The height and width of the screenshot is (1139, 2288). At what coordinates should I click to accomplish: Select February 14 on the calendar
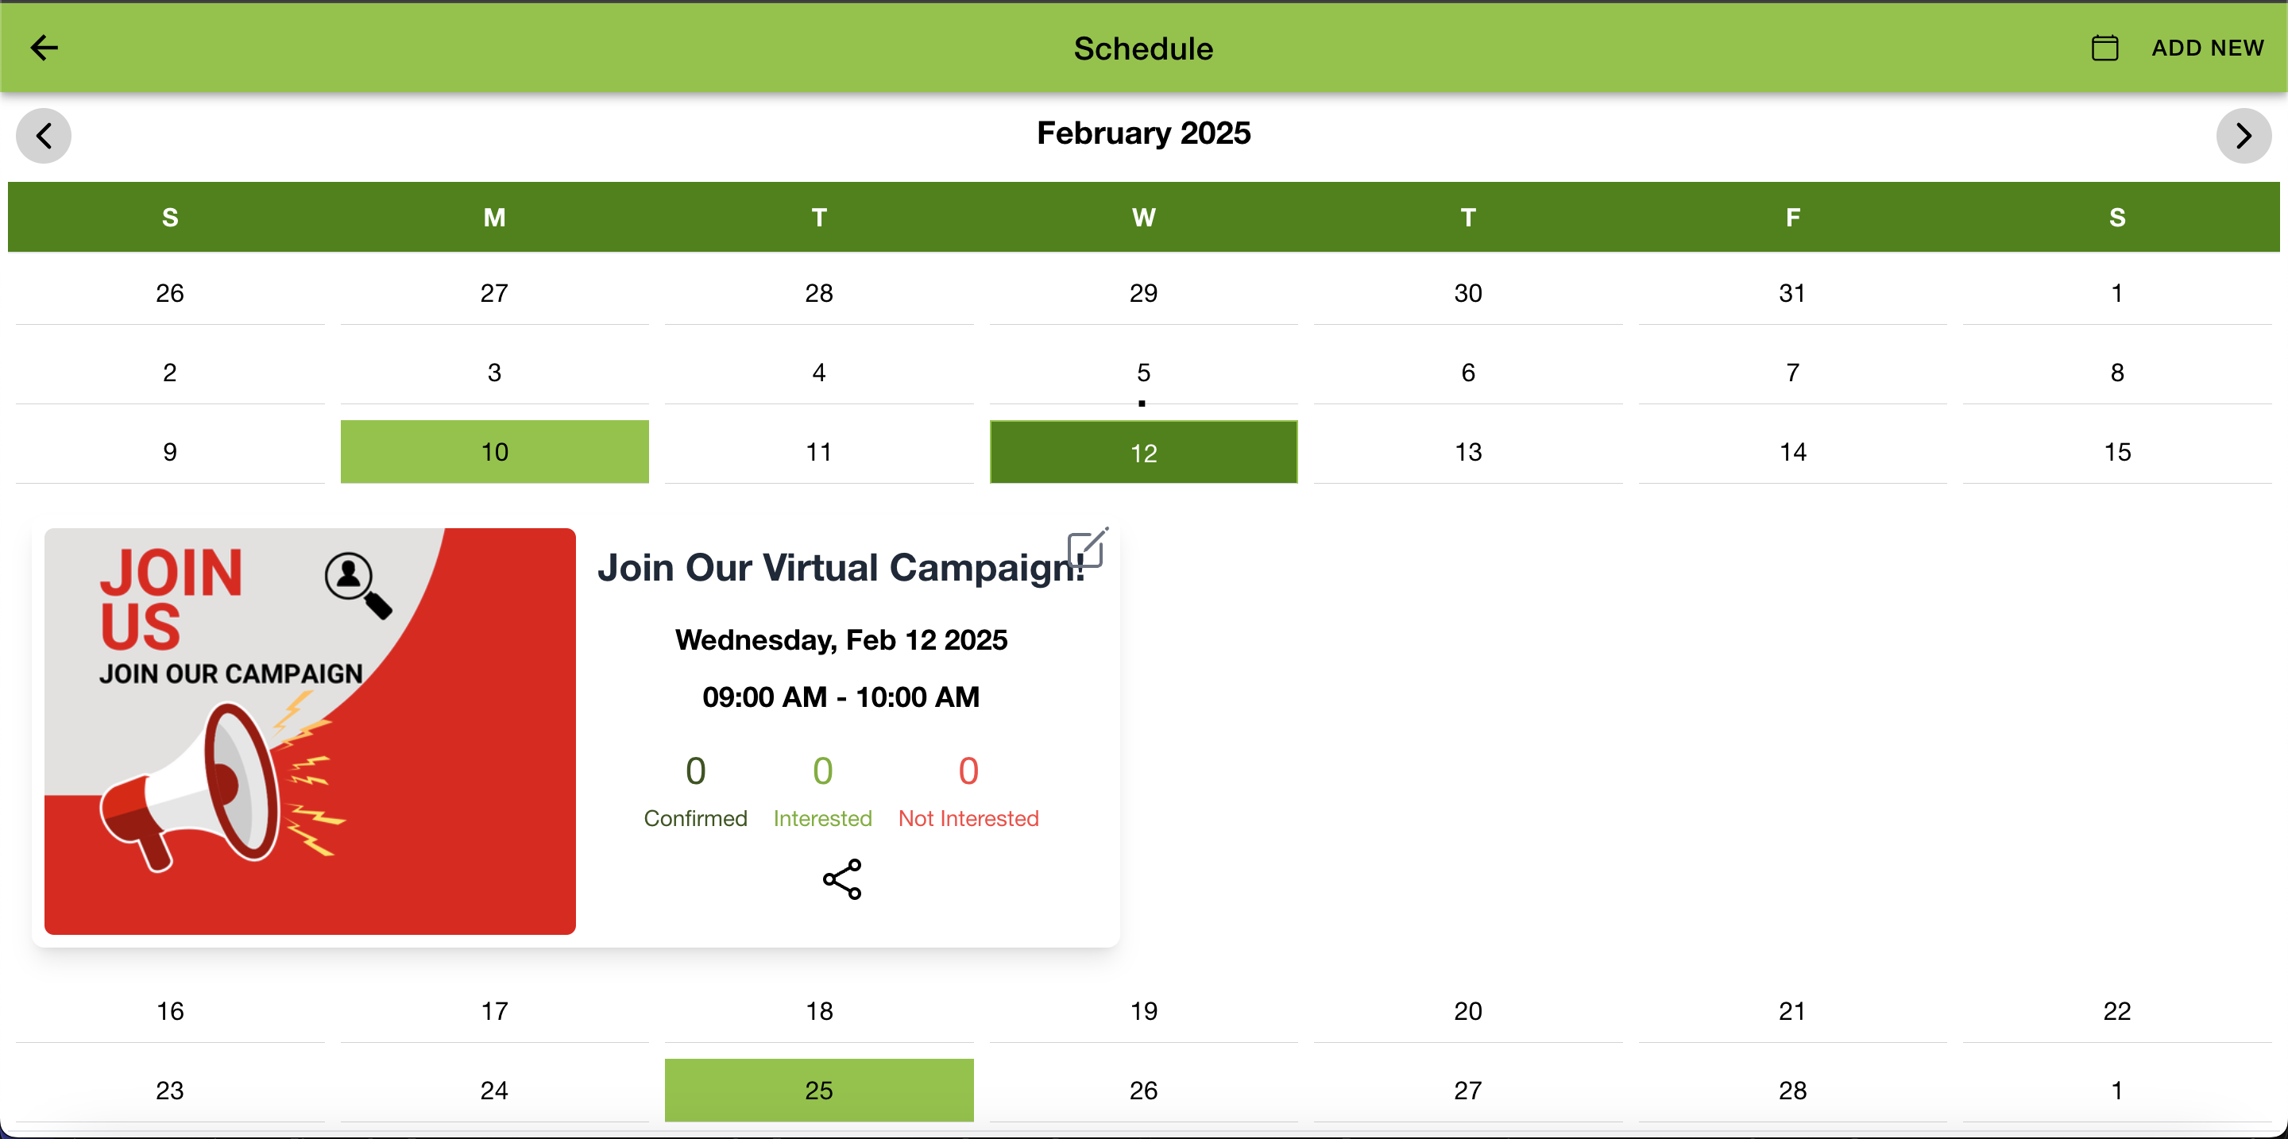1792,451
